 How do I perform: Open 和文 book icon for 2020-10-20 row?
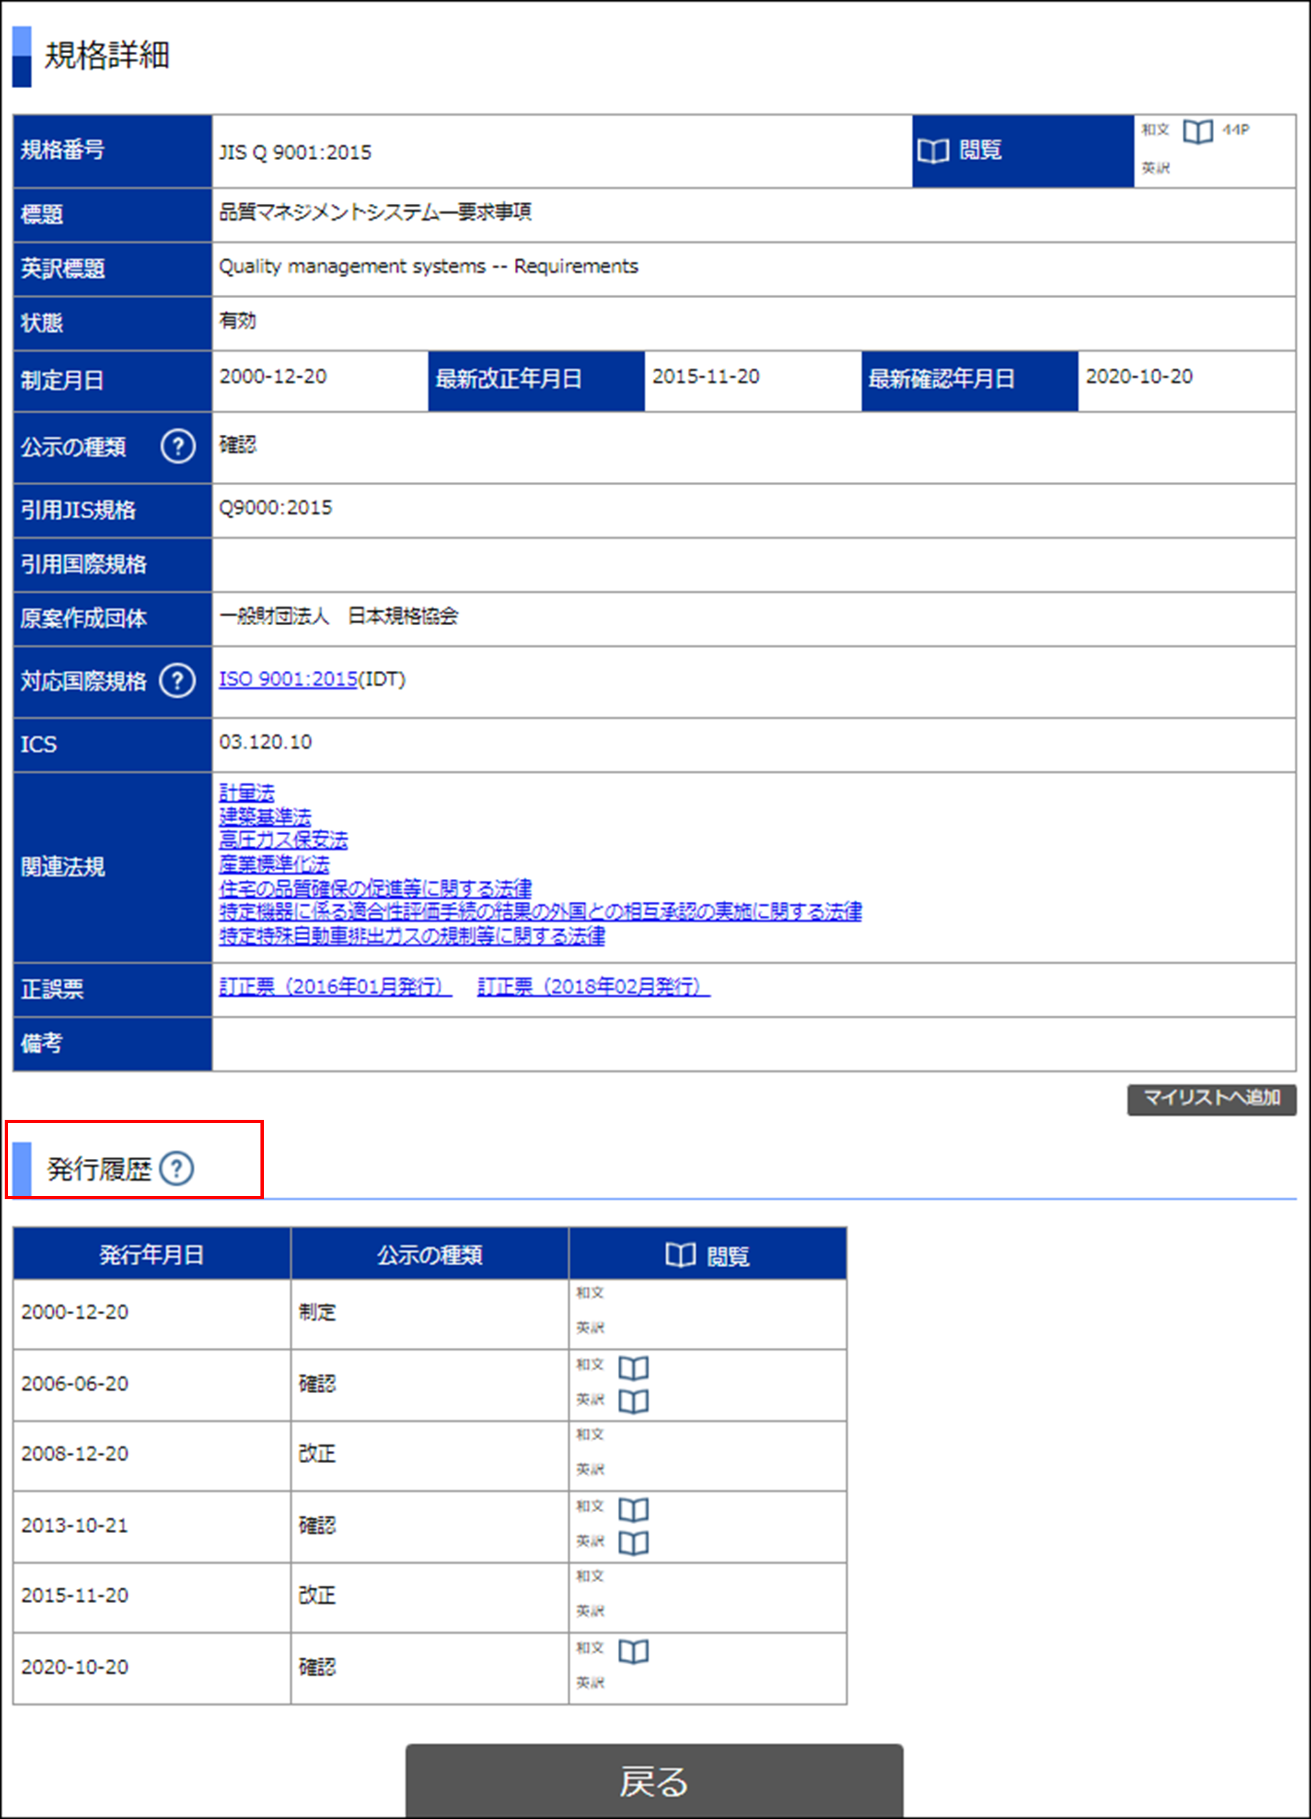(x=633, y=1651)
